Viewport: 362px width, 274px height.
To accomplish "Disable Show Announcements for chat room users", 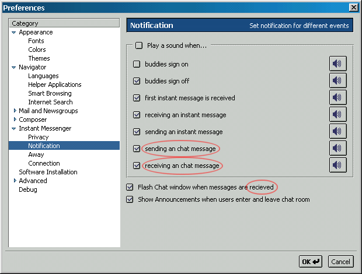I will (x=130, y=199).
